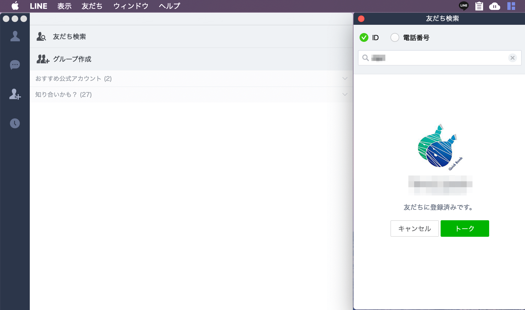
Task: Open the ヘルプ menu
Action: click(169, 6)
